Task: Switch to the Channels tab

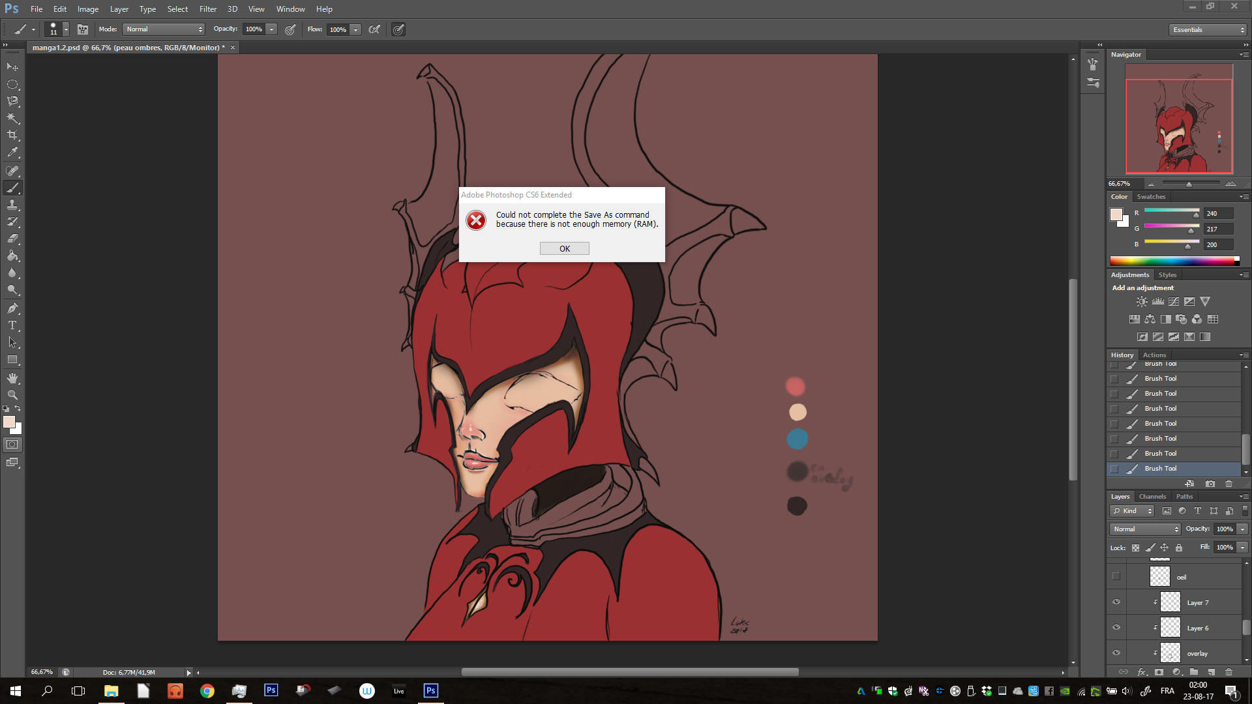Action: point(1152,497)
